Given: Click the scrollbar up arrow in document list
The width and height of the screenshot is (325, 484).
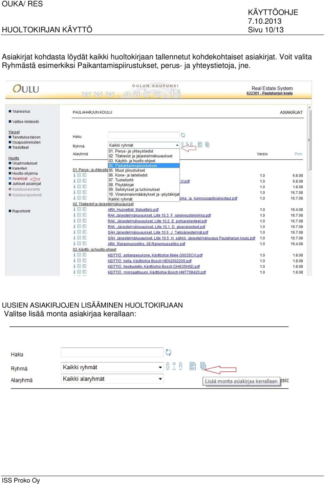Looking at the screenshot, I should point(309,108).
